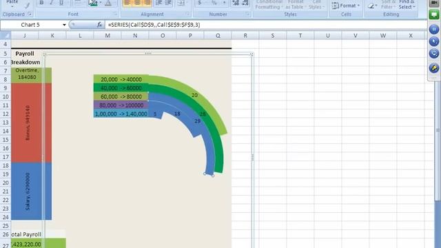The height and width of the screenshot is (248, 441).
Task: Apply Percent Style icon
Action: (214, 3)
